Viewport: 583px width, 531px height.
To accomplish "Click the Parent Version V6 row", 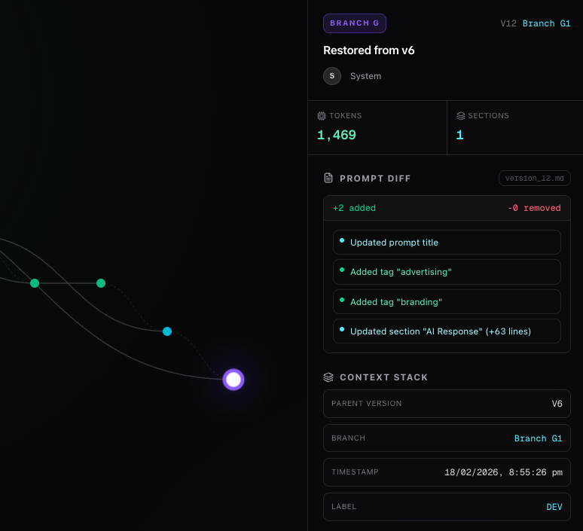I will click(x=447, y=404).
